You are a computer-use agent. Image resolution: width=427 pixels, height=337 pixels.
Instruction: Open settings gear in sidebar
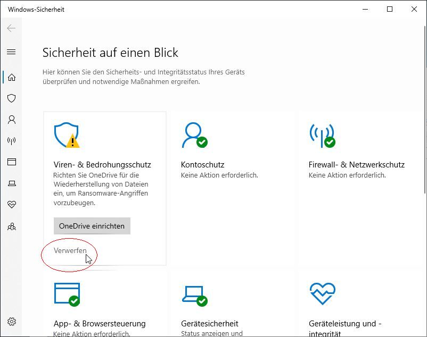[x=11, y=322]
